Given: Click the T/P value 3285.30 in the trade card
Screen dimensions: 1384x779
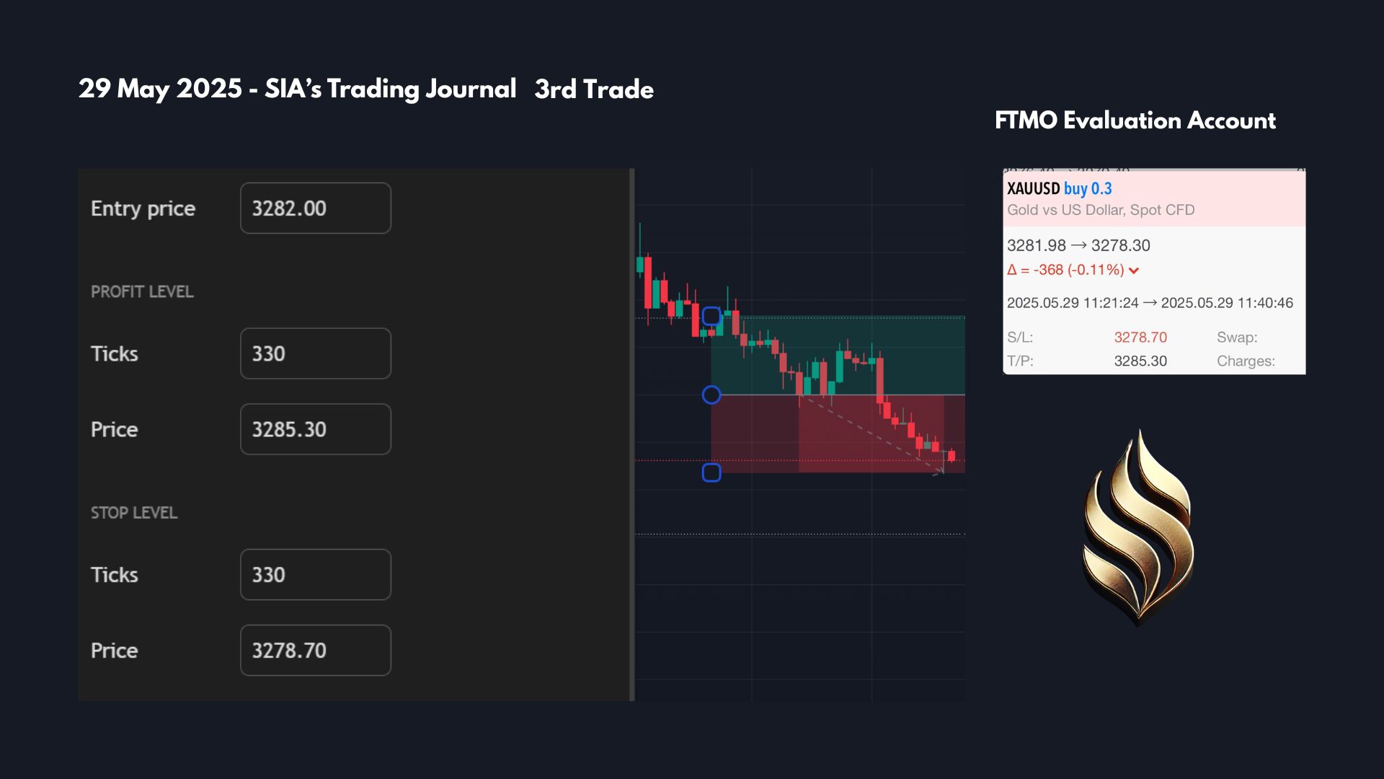Looking at the screenshot, I should click(1140, 361).
